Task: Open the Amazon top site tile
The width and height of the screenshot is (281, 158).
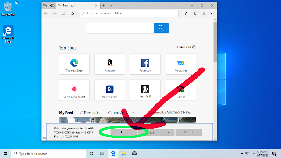Action: click(x=110, y=64)
